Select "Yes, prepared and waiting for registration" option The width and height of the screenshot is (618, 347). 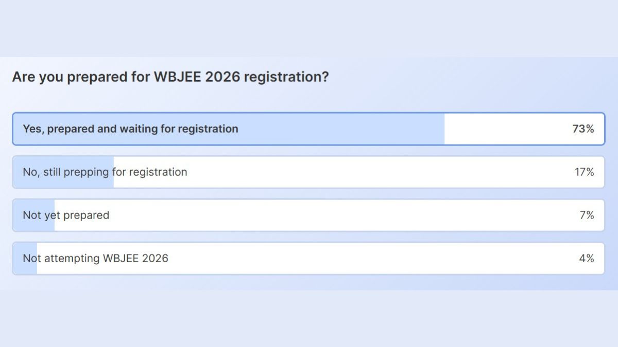130,129
